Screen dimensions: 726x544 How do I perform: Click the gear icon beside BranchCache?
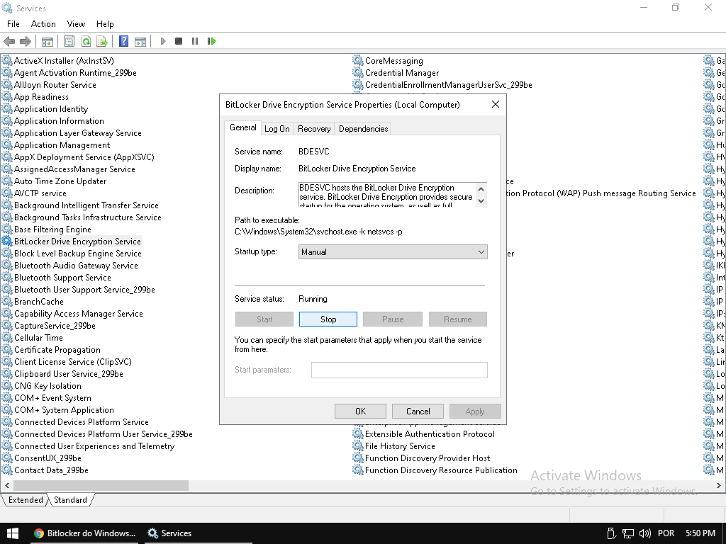pos(7,302)
